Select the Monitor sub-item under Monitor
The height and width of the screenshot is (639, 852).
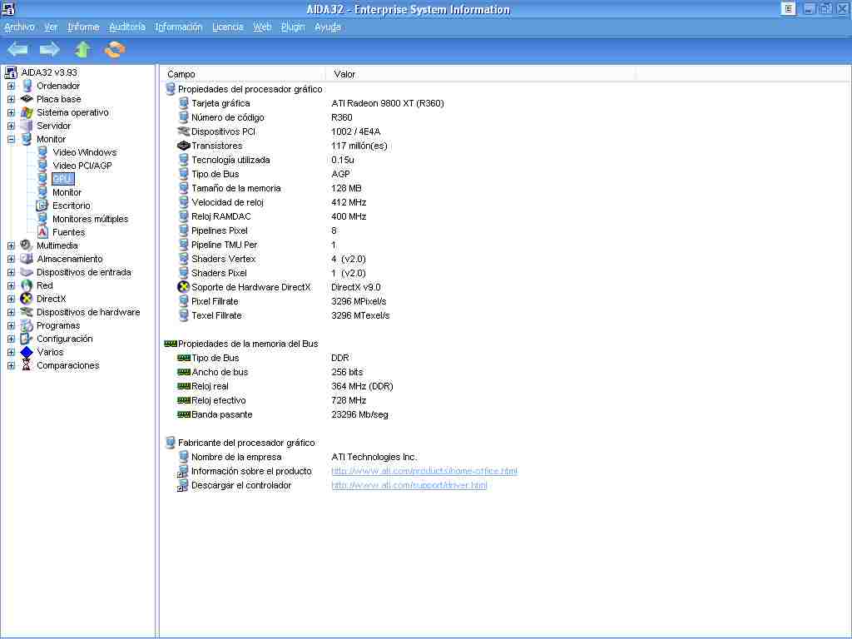pyautogui.click(x=67, y=192)
